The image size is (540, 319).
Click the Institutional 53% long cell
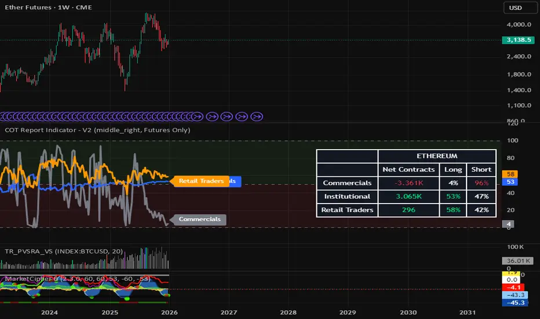click(x=453, y=197)
